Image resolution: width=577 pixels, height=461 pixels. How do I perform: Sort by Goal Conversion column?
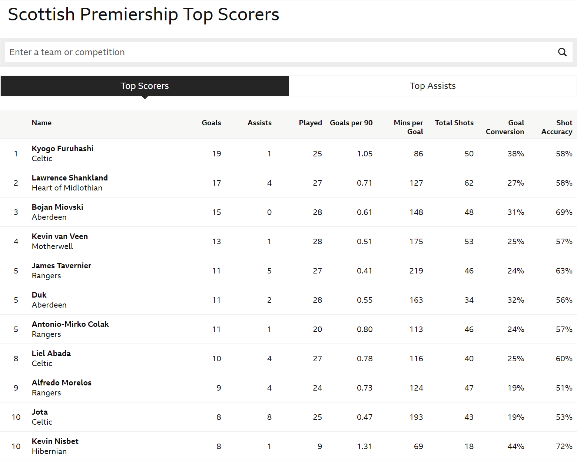tap(505, 127)
